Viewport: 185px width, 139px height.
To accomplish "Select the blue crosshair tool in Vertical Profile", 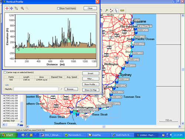I will click(x=11, y=9).
